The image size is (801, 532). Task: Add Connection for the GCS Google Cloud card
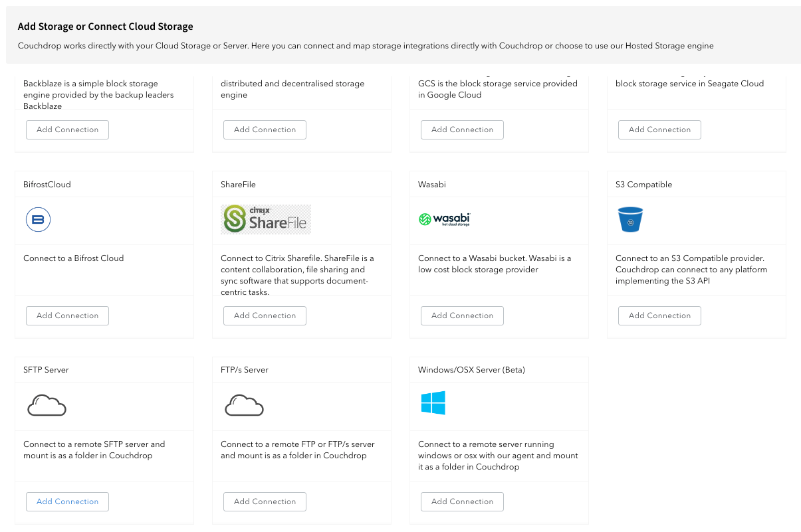point(462,130)
